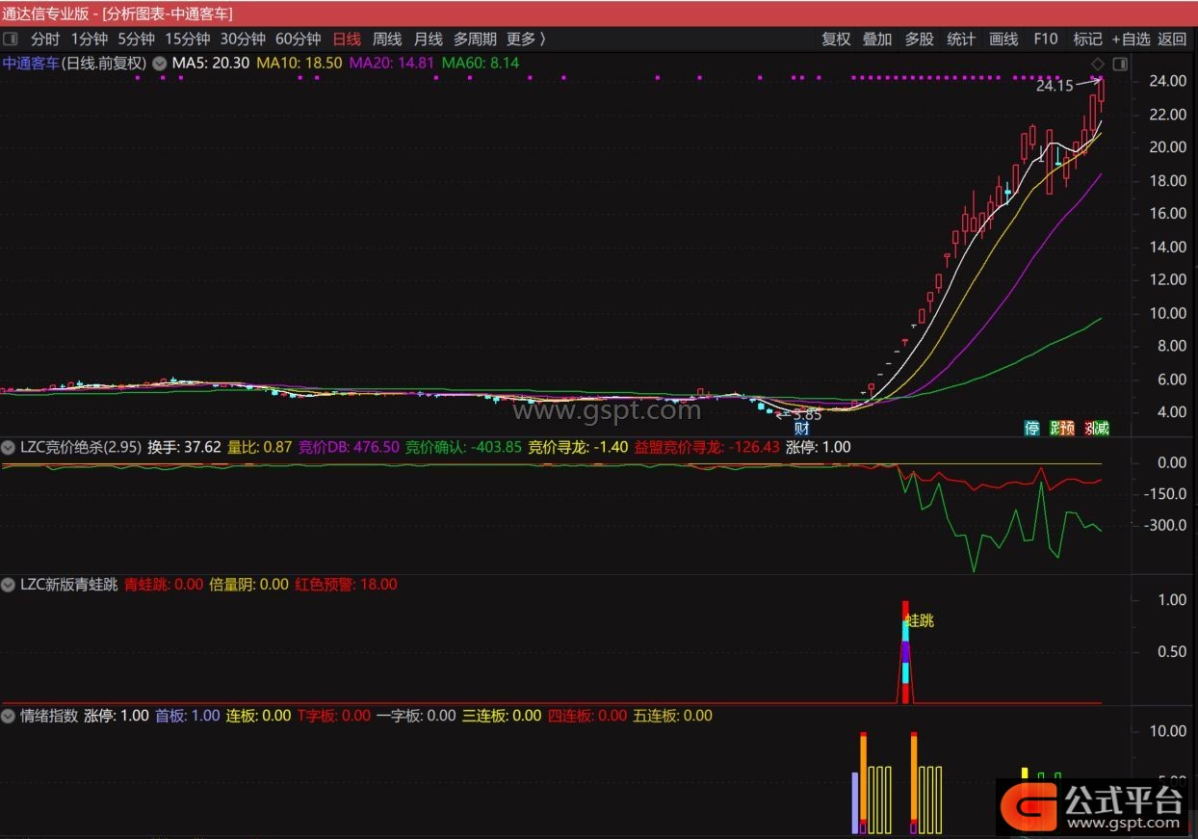
Task: Click the 红色预警: 18.00 value
Action: click(346, 585)
